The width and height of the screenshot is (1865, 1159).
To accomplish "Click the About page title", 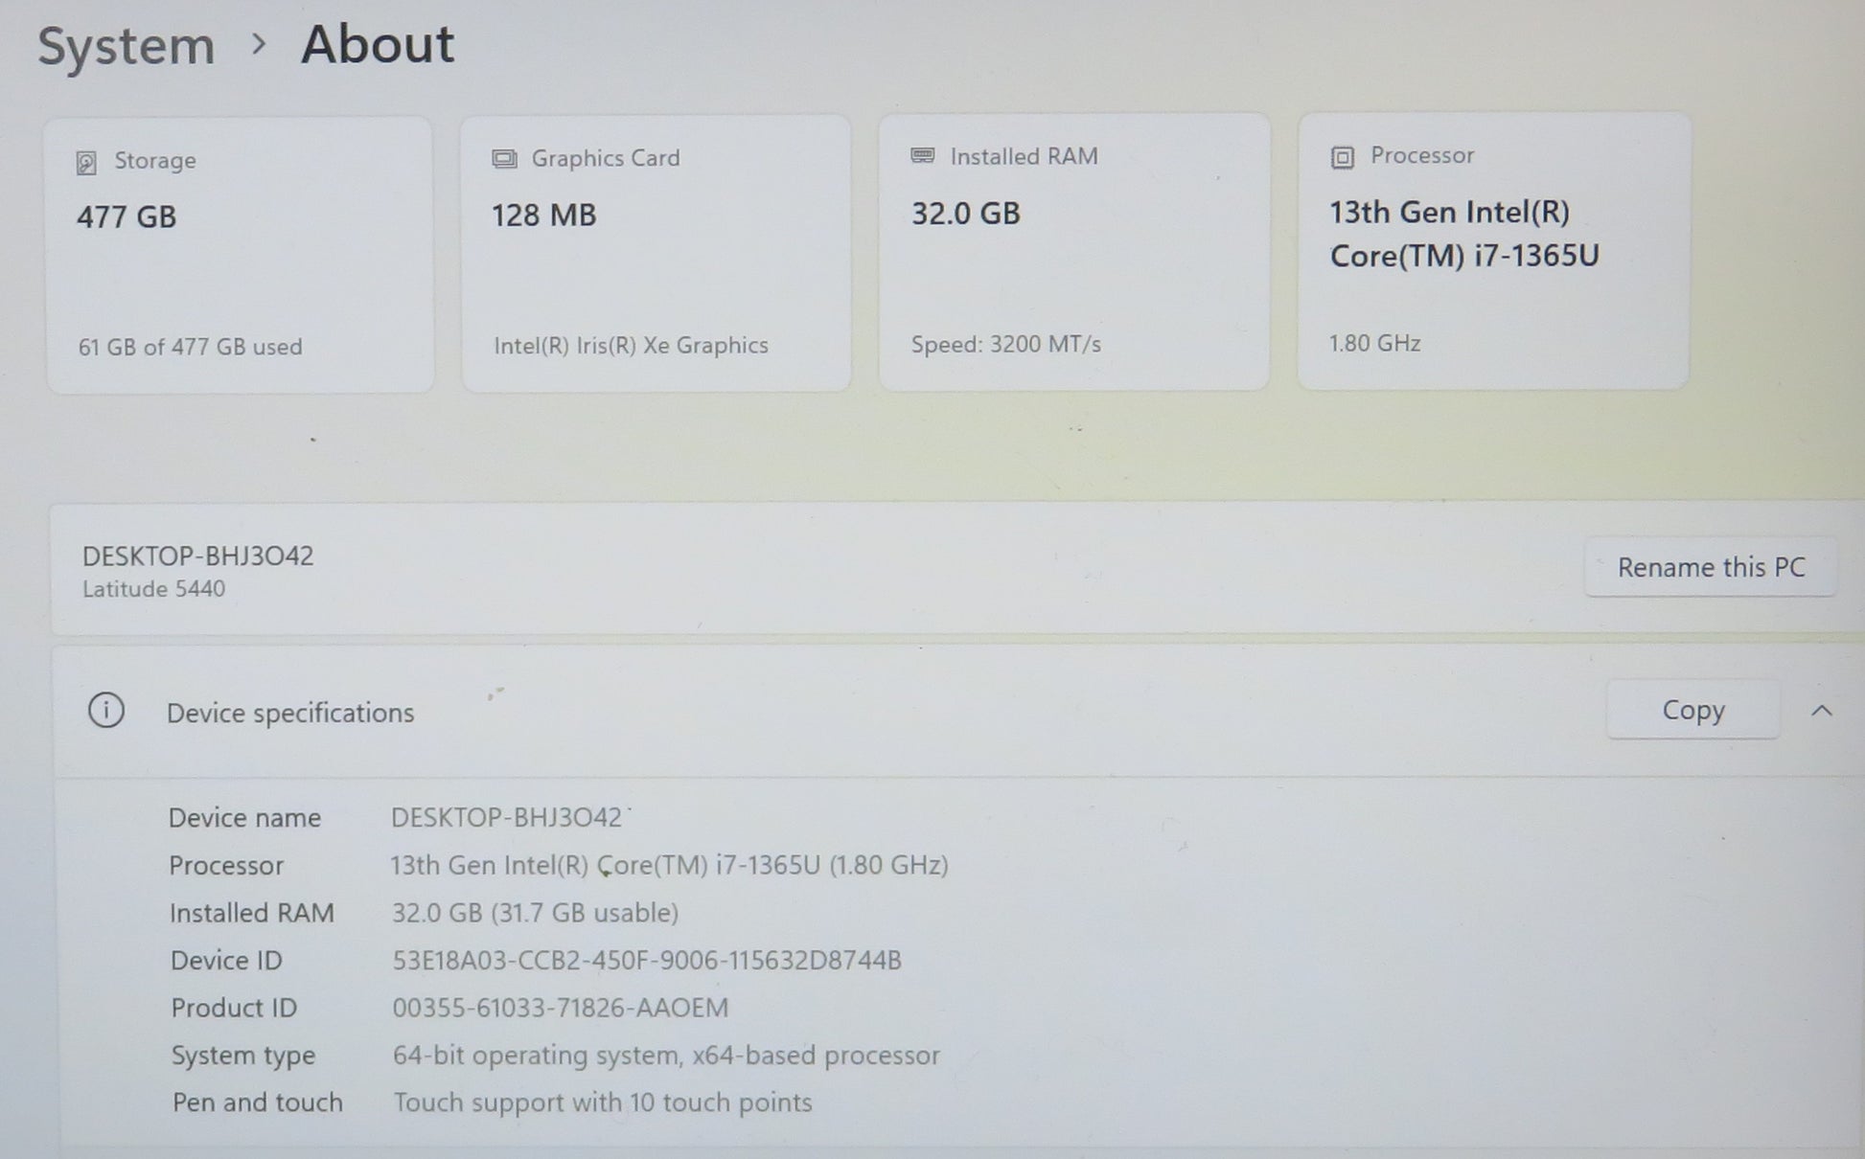I will point(377,44).
